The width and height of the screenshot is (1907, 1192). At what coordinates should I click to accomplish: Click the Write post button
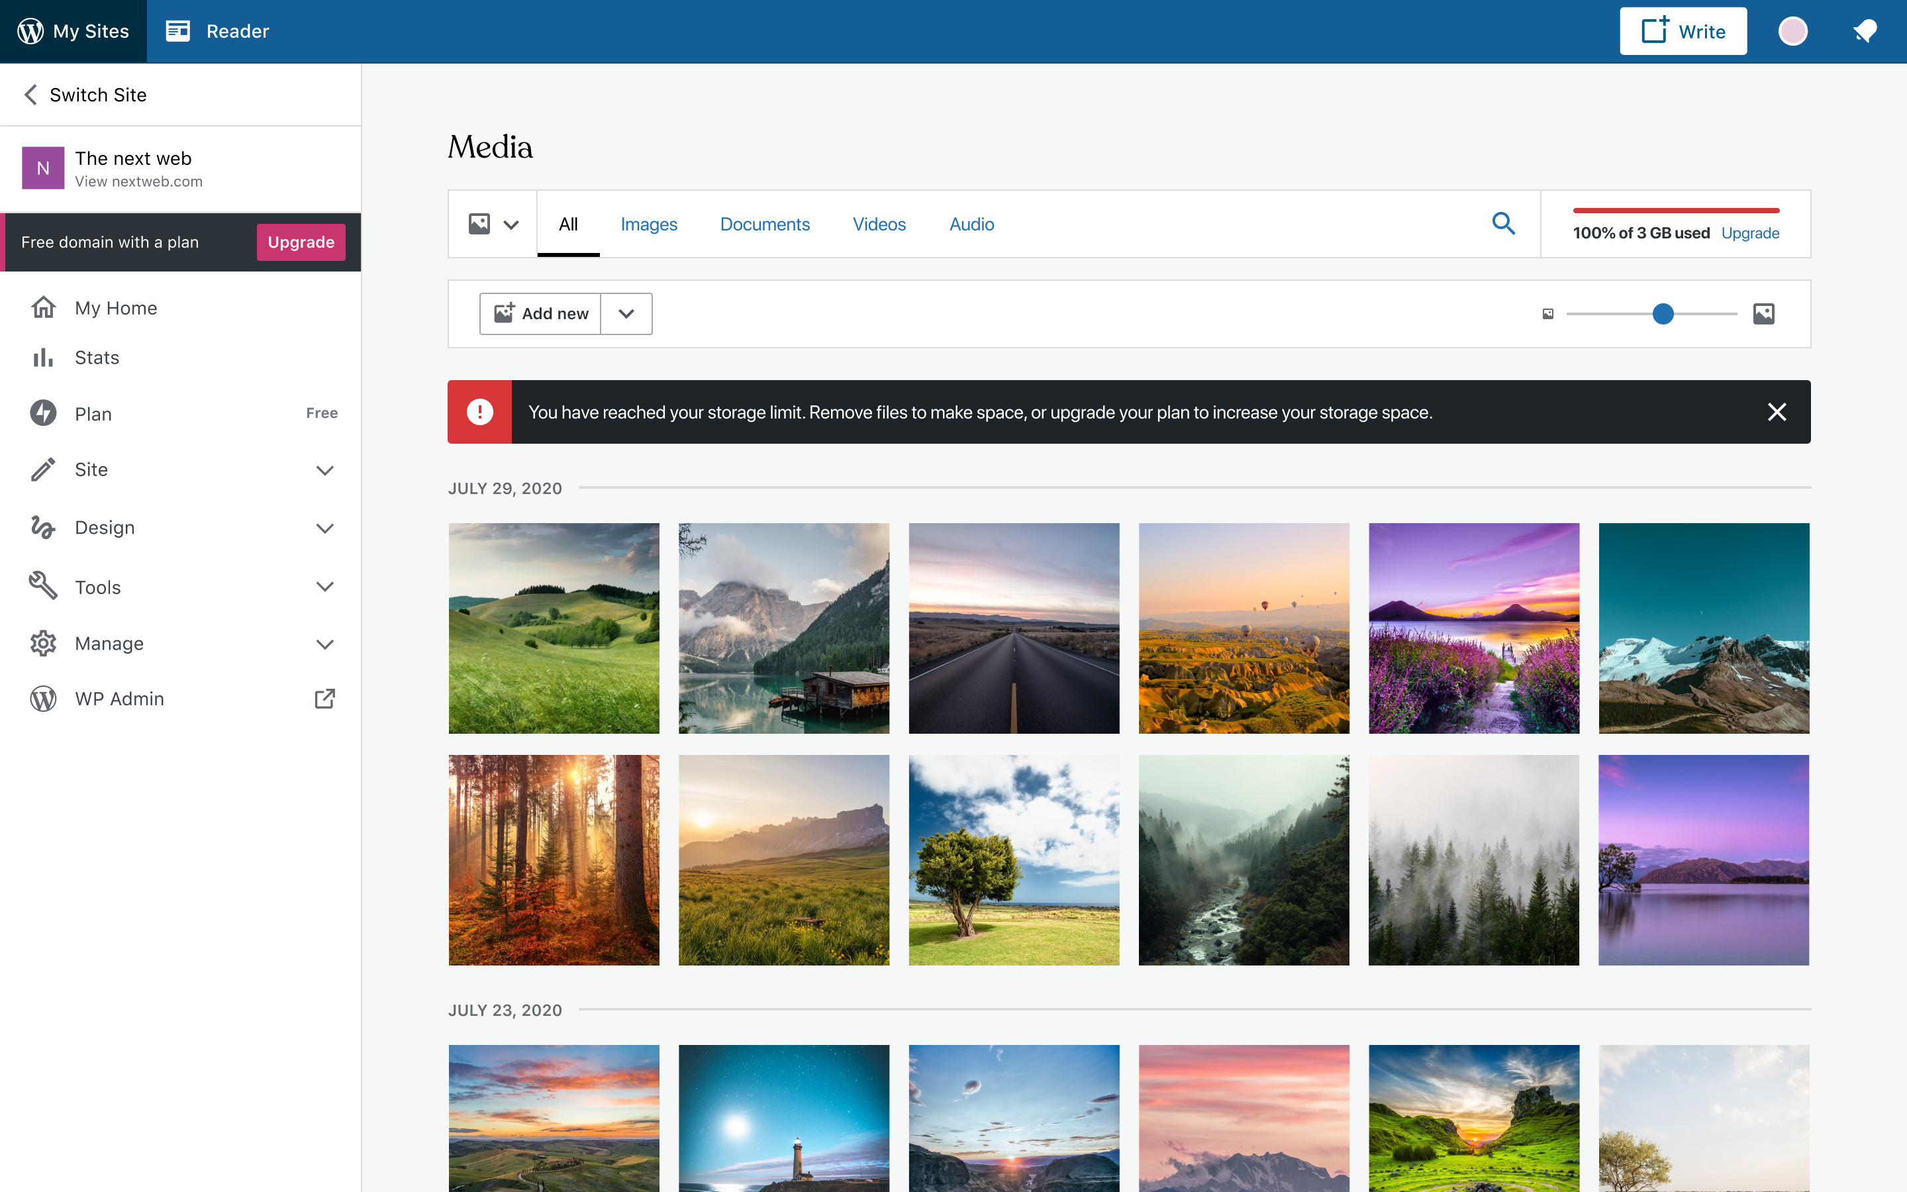(1683, 32)
